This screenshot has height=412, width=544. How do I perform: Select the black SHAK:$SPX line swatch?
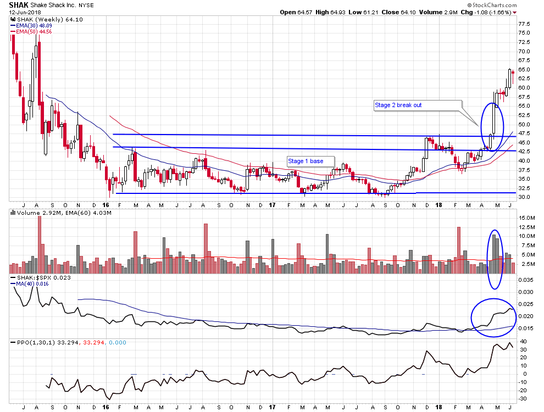13,277
